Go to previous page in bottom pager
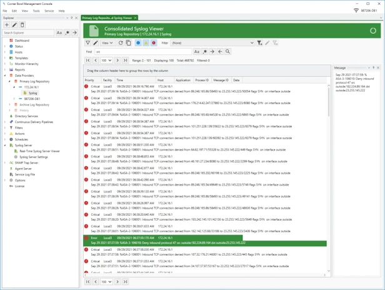This screenshot has height=290, width=385. [96, 282]
